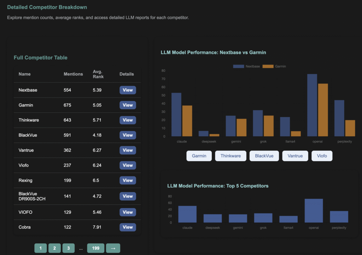The height and width of the screenshot is (255, 362).
Task: Click the mentions value 554
Action: click(x=68, y=90)
